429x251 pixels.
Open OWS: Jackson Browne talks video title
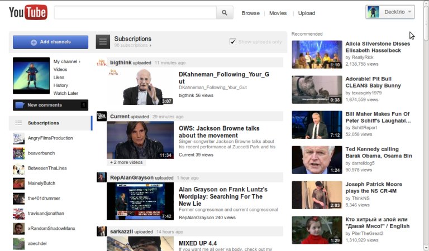(x=219, y=132)
